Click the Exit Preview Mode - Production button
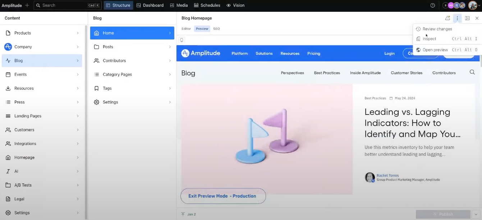This screenshot has width=482, height=220. (x=223, y=196)
